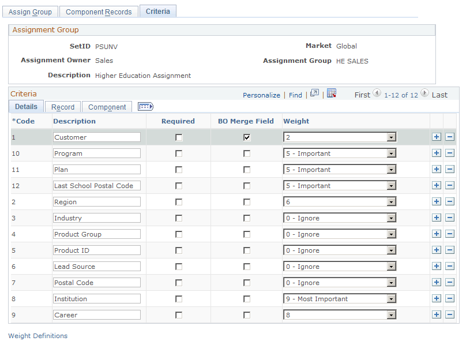Add a row below Institution
Image resolution: width=470 pixels, height=341 pixels.
(437, 298)
